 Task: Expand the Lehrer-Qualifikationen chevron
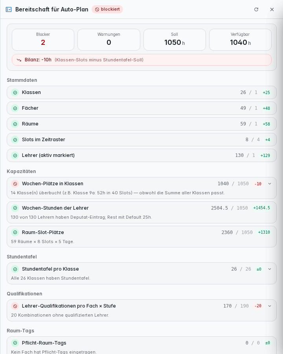coord(270,306)
